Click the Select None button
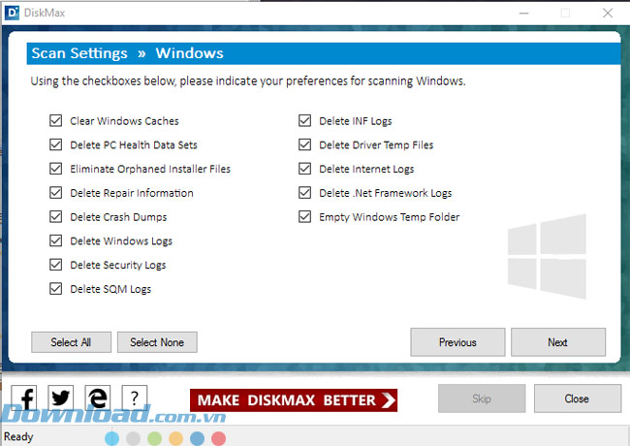The height and width of the screenshot is (446, 630). click(x=157, y=342)
